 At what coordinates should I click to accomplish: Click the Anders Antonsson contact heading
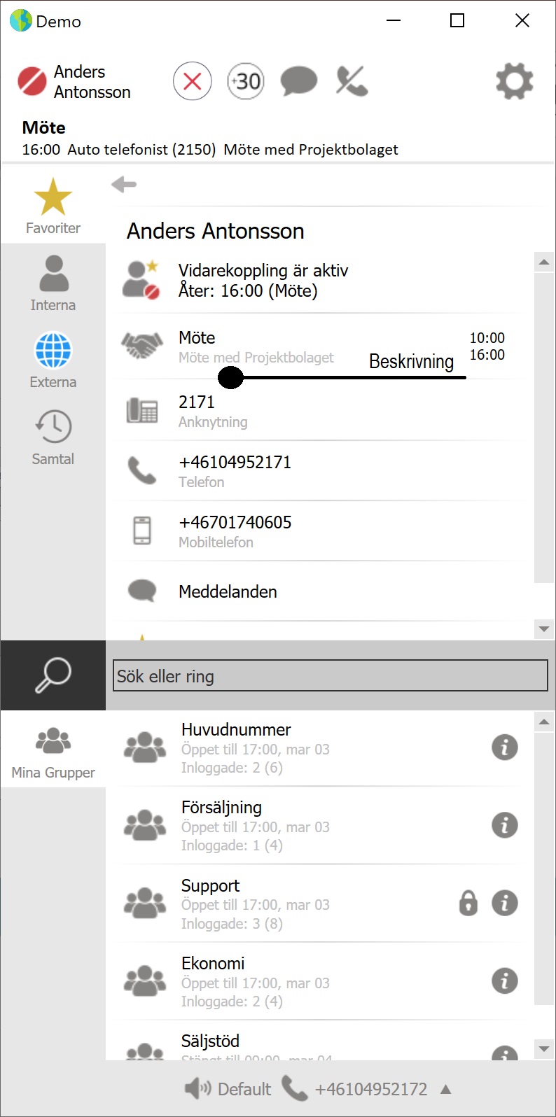[216, 231]
